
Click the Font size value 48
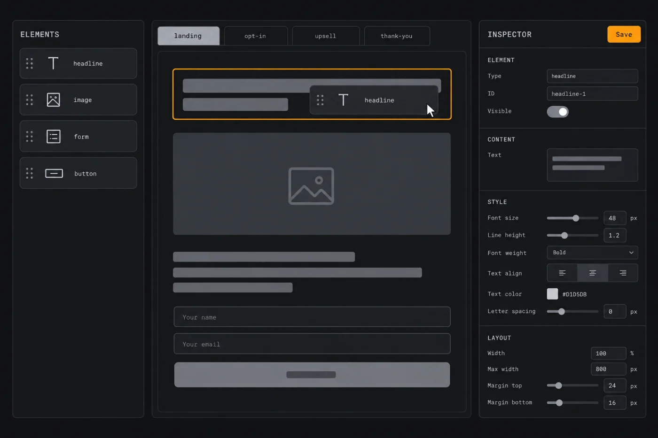point(615,218)
